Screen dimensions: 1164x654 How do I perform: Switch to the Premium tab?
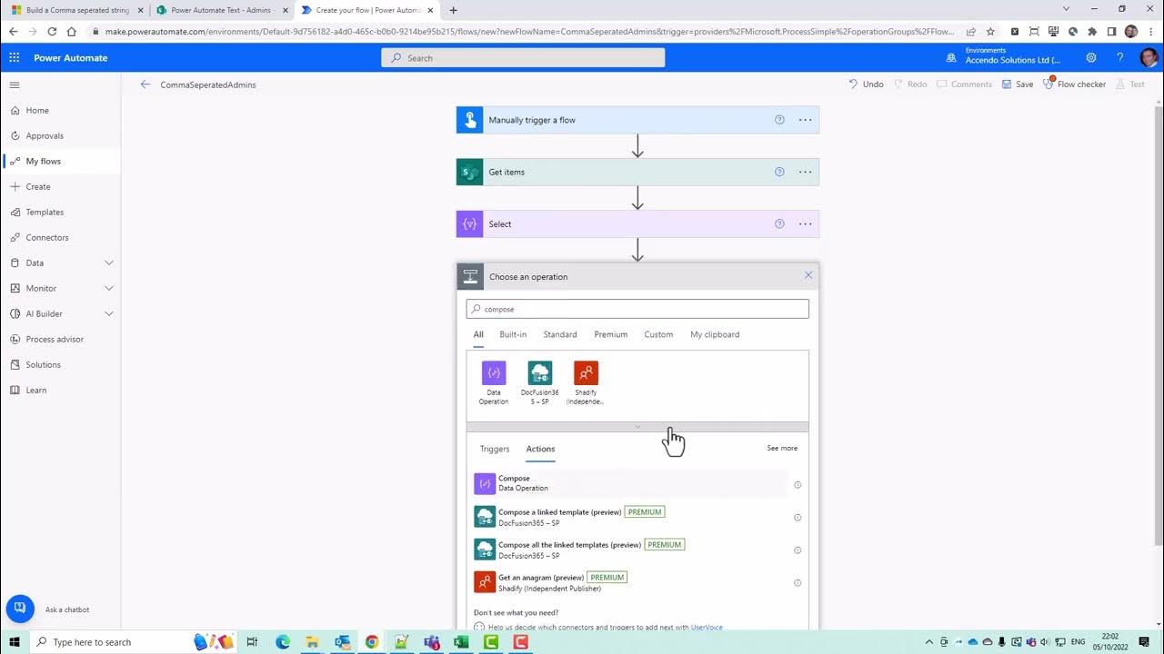(x=611, y=334)
